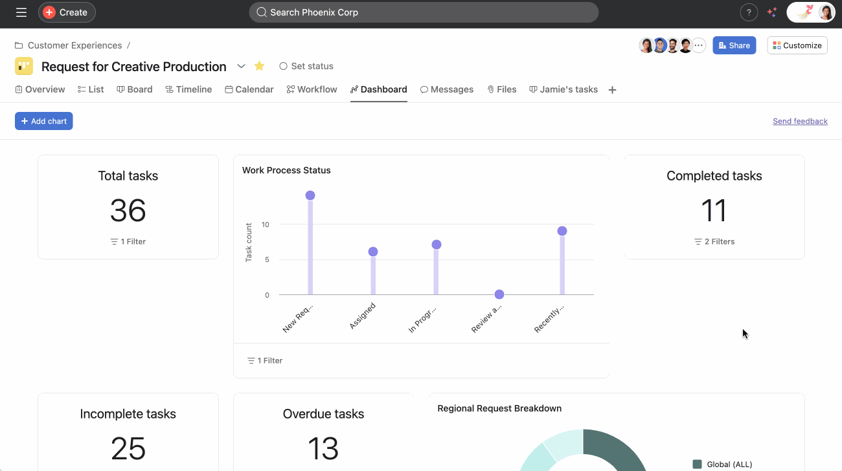Image resolution: width=842 pixels, height=471 pixels.
Task: Open the 2 Filters on Completed tasks
Action: pyautogui.click(x=714, y=241)
